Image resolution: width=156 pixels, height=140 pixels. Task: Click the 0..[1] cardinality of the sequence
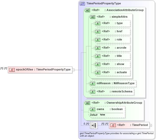86,124
